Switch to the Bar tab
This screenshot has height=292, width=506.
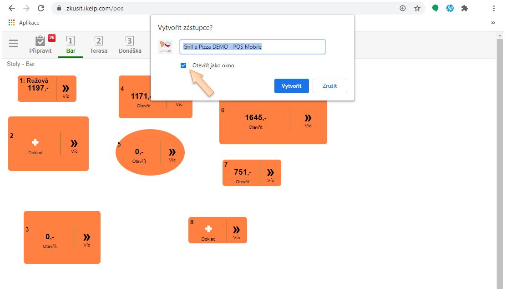tap(71, 45)
